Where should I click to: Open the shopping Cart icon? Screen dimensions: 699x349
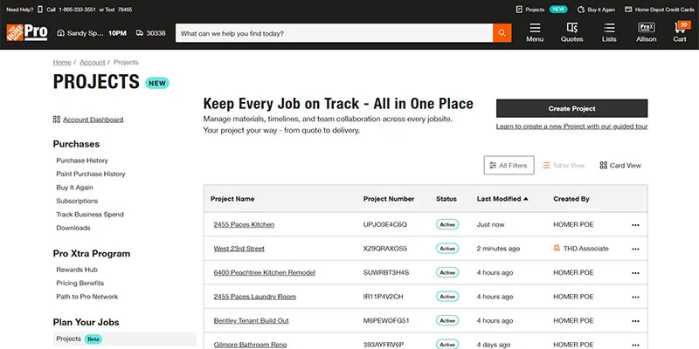point(680,32)
